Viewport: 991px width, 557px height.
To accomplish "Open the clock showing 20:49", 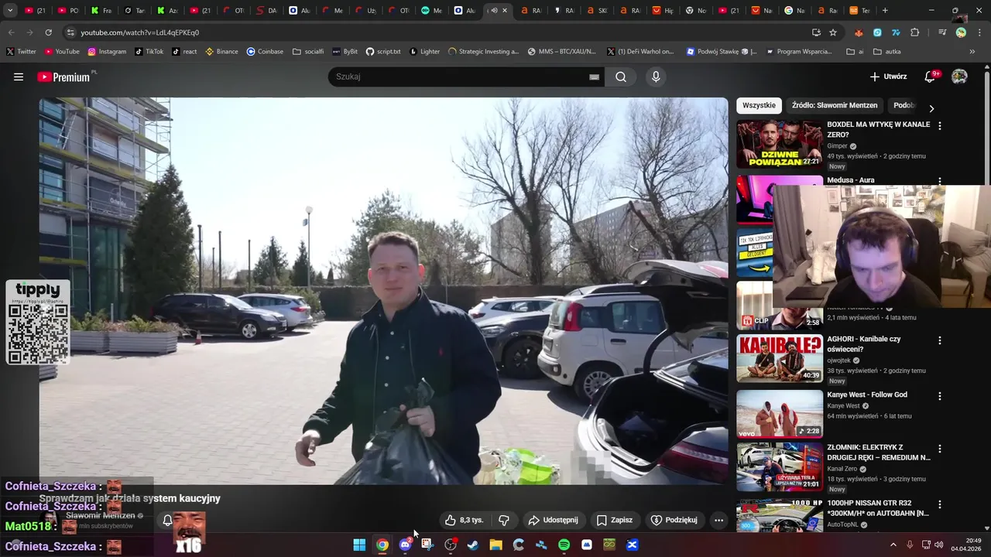I will [967, 545].
